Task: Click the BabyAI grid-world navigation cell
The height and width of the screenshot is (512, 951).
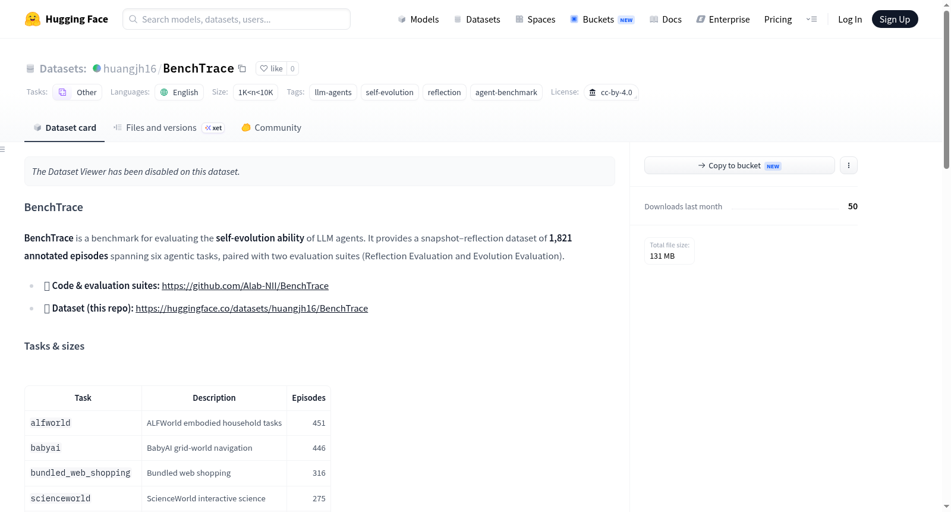Action: point(214,448)
